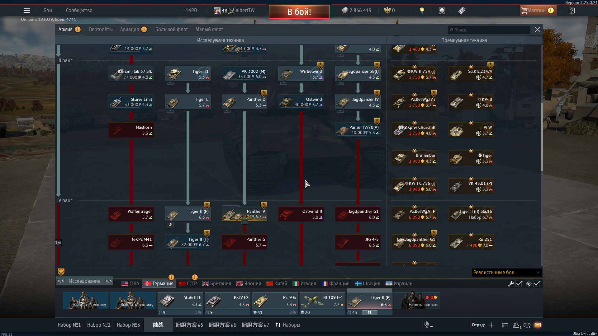598x336 pixels.
Task: Open the warbonds ticket icon
Action: [x=462, y=11]
